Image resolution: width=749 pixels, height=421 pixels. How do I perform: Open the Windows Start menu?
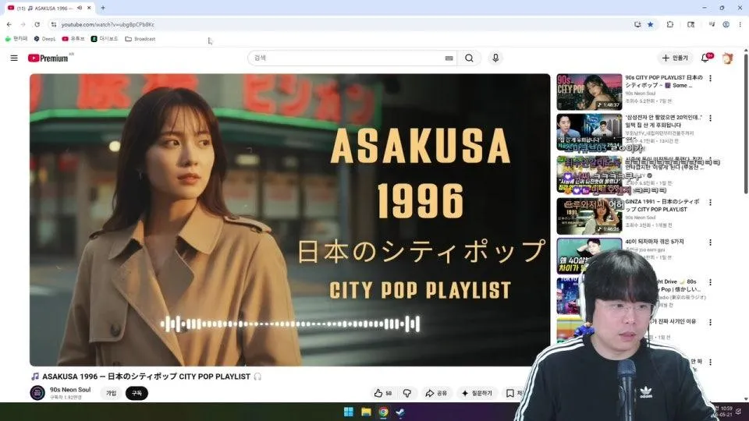coord(349,412)
